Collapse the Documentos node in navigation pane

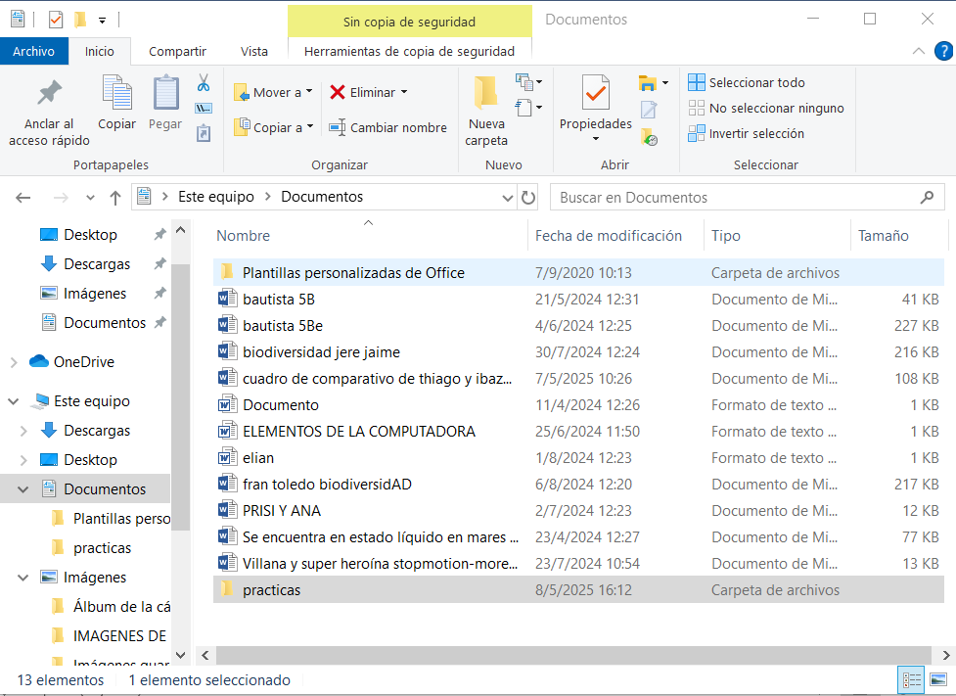click(x=23, y=489)
